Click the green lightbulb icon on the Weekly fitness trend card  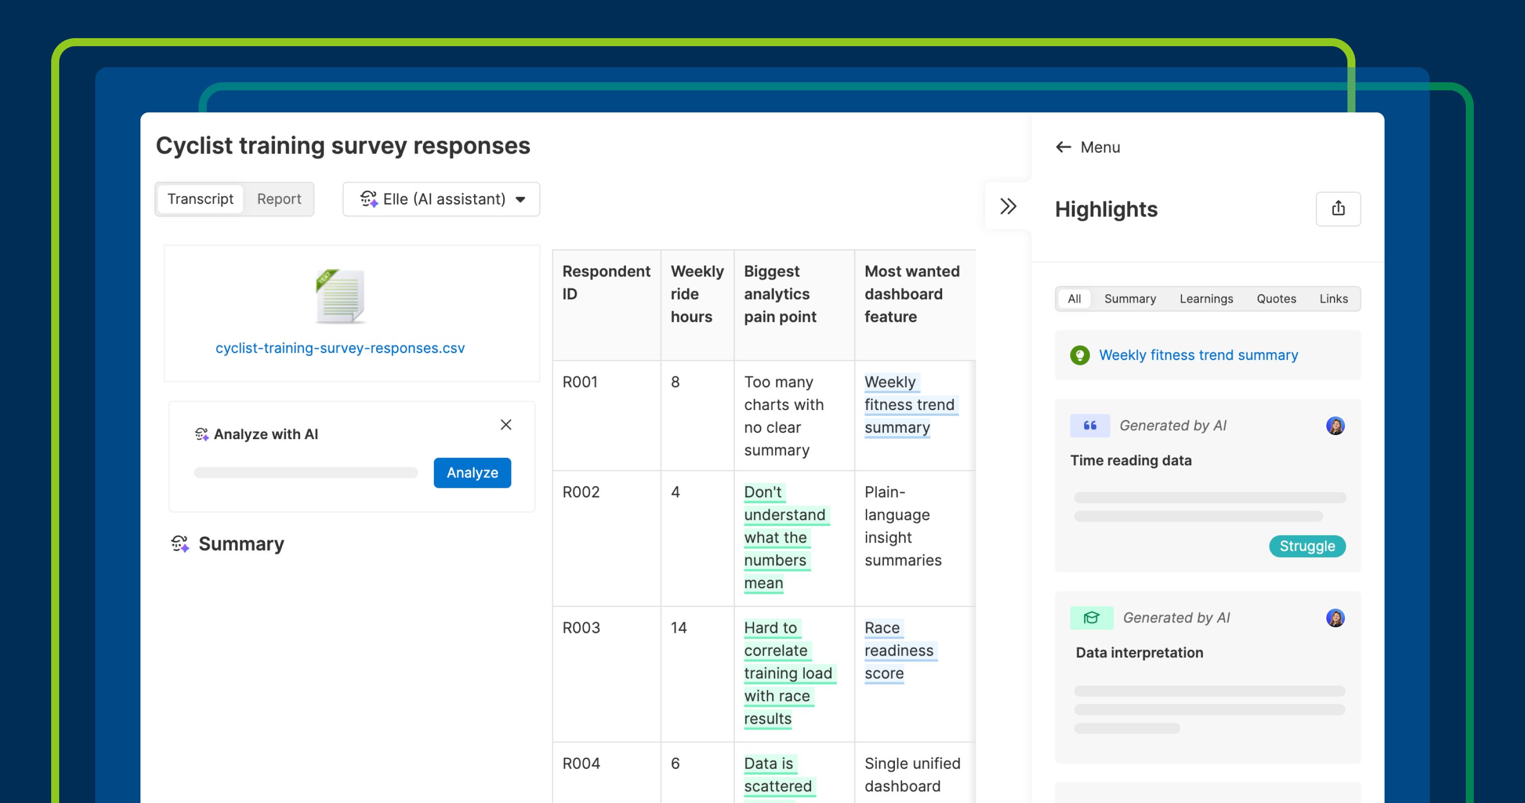coord(1080,355)
